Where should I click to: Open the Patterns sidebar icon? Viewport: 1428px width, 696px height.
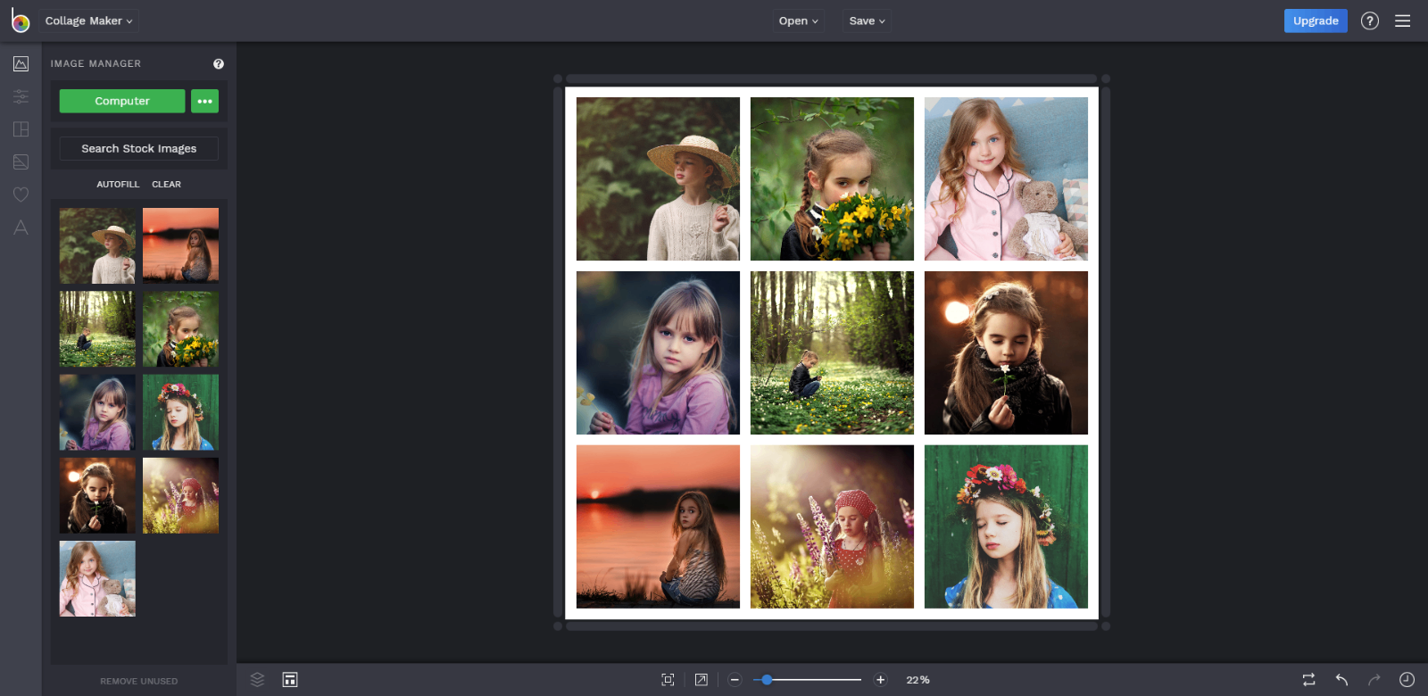pyautogui.click(x=21, y=162)
